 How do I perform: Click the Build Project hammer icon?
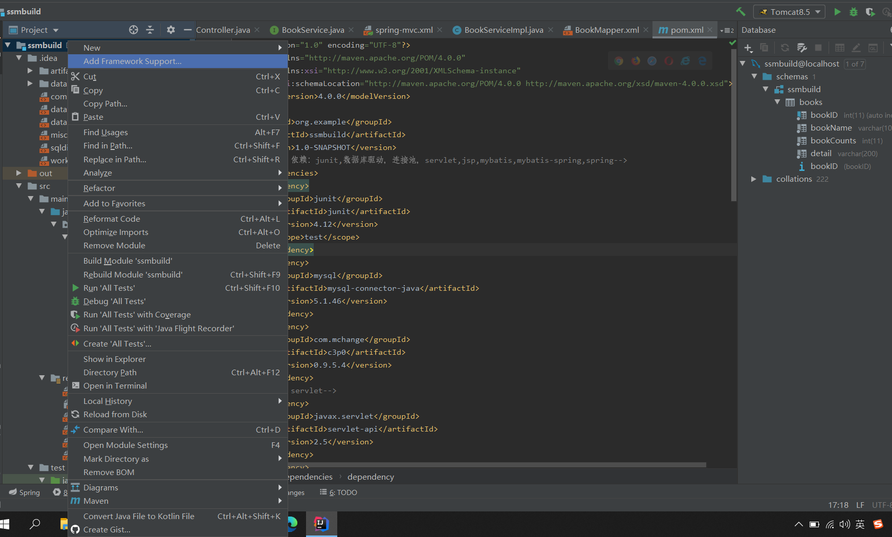tap(741, 11)
